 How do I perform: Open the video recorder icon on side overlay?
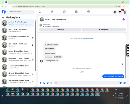tap(128, 49)
